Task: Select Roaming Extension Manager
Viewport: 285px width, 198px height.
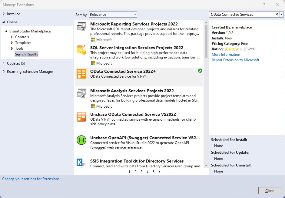Action: click(30, 72)
